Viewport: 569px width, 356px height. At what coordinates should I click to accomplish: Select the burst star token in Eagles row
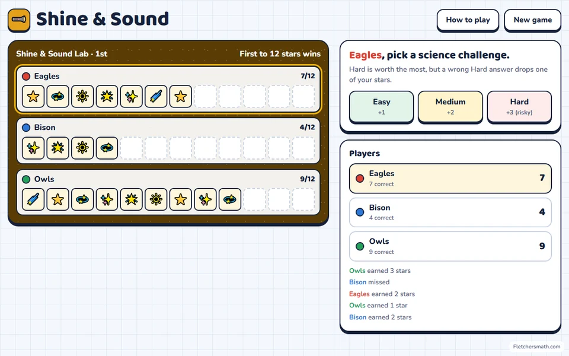pos(107,96)
